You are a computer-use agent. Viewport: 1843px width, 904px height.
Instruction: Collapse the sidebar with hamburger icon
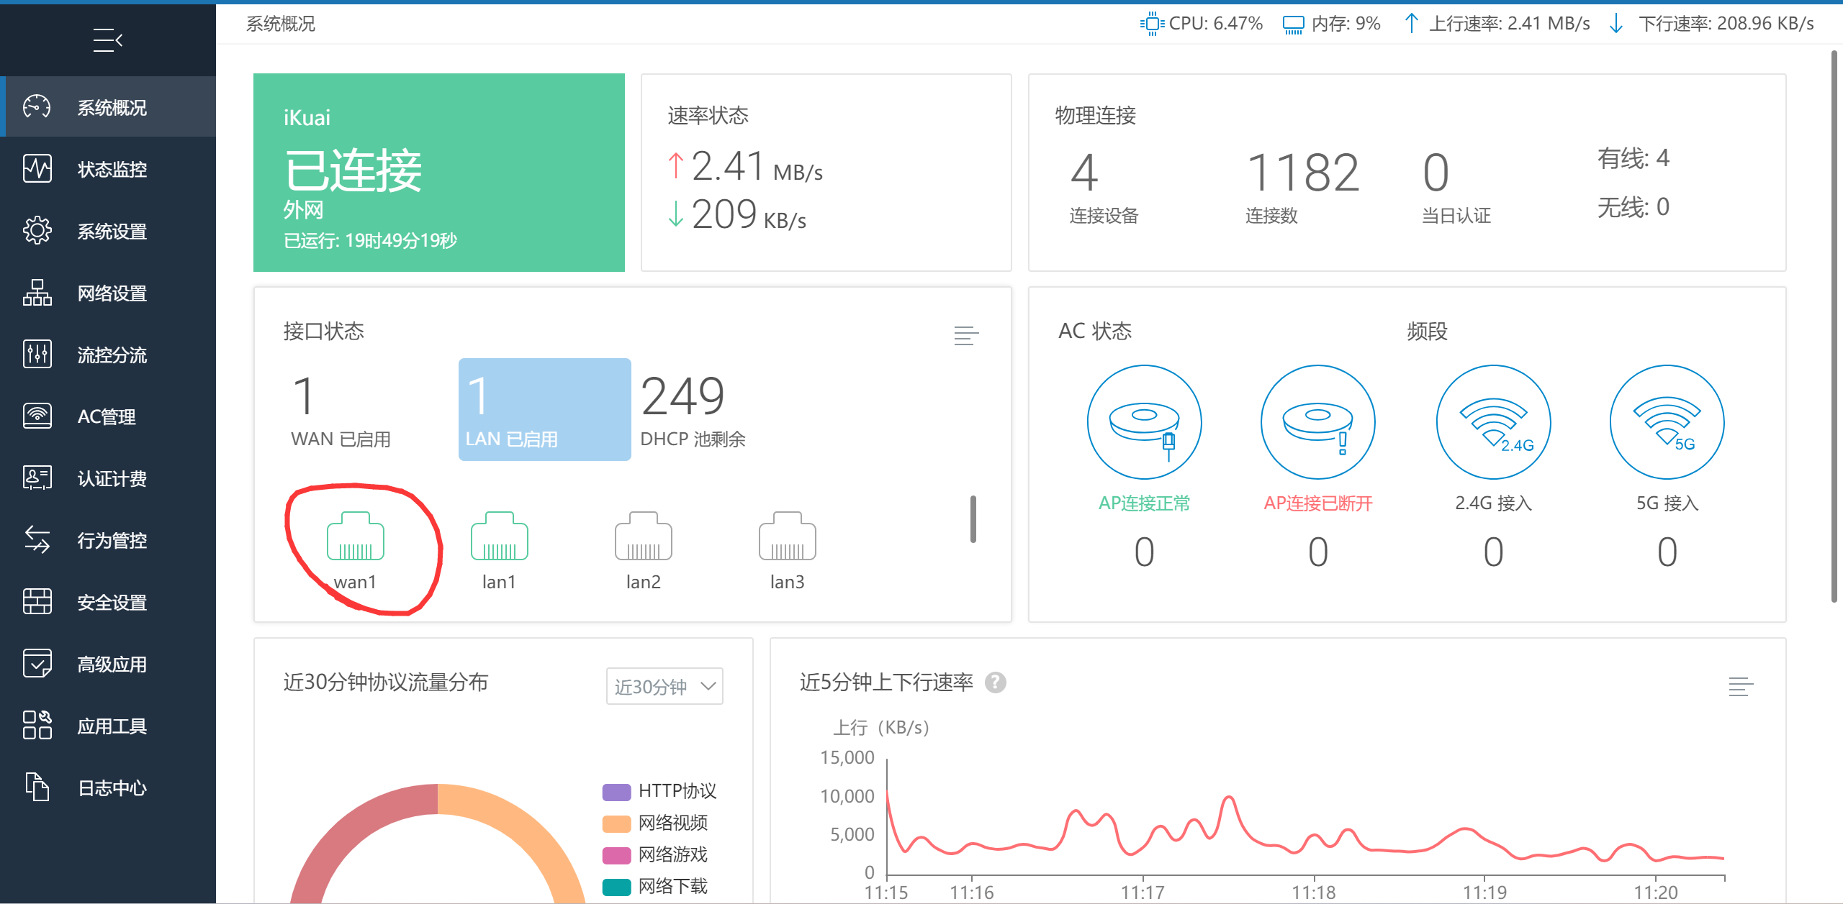point(107,40)
